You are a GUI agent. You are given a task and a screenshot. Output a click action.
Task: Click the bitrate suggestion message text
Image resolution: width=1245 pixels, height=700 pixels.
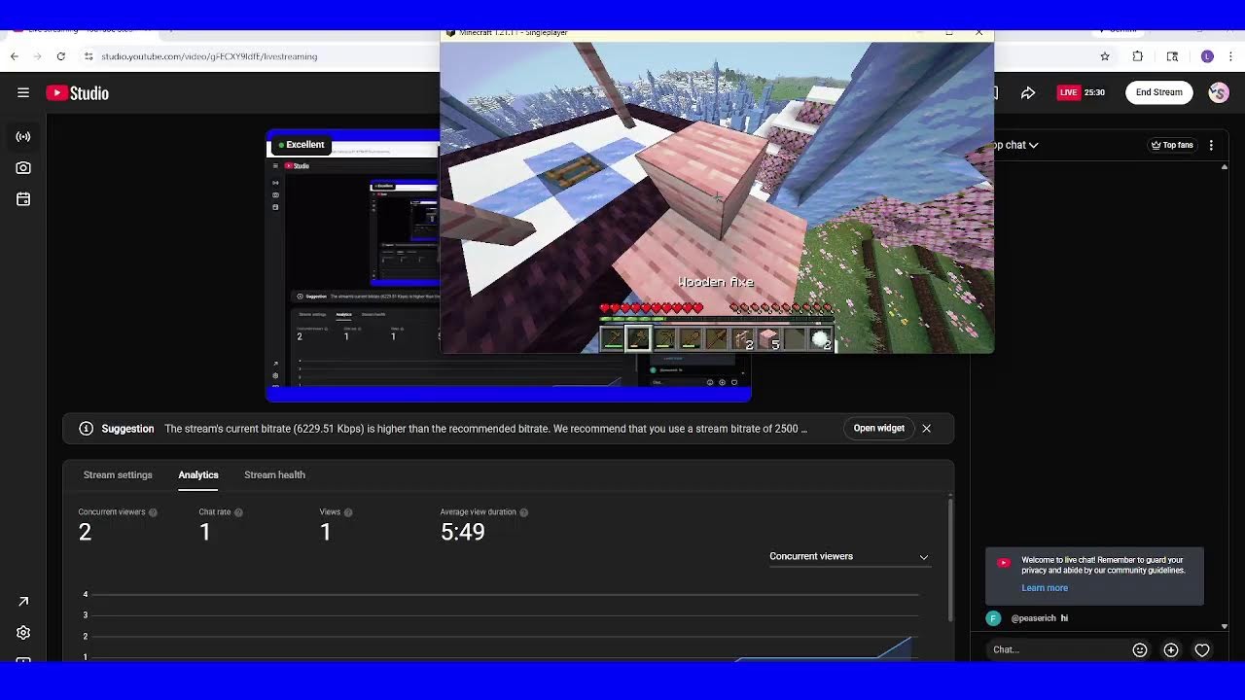485,429
